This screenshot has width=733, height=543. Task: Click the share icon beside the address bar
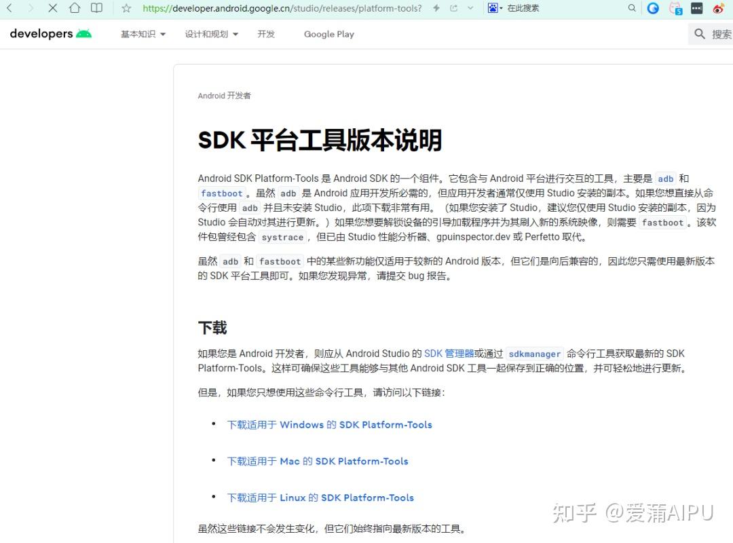point(453,8)
